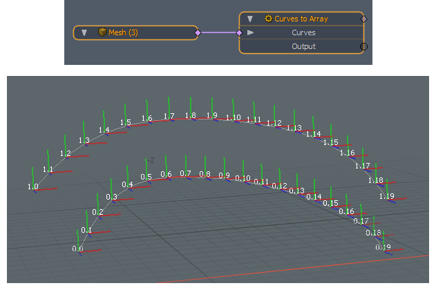Collapse the Mesh (3) node triangle

[x=84, y=32]
